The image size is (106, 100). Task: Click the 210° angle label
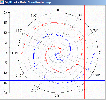pyautogui.click(x=19, y=75)
